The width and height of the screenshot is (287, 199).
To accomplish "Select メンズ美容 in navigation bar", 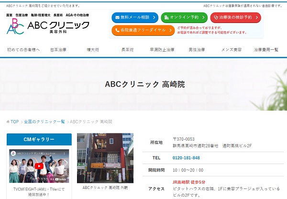I will (x=232, y=50).
